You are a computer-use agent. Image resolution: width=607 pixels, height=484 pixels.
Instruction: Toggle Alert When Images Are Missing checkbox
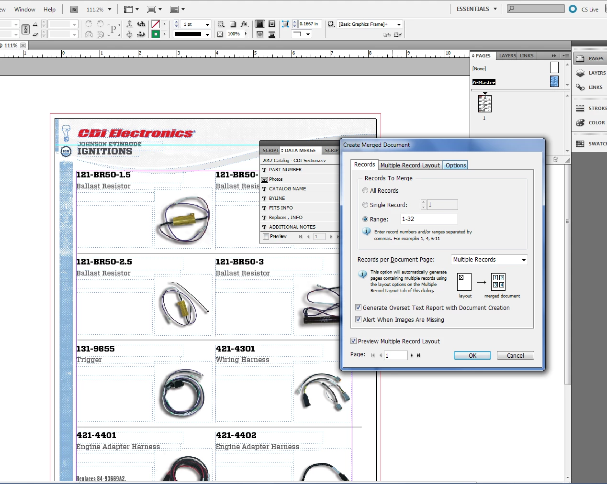pyautogui.click(x=358, y=319)
